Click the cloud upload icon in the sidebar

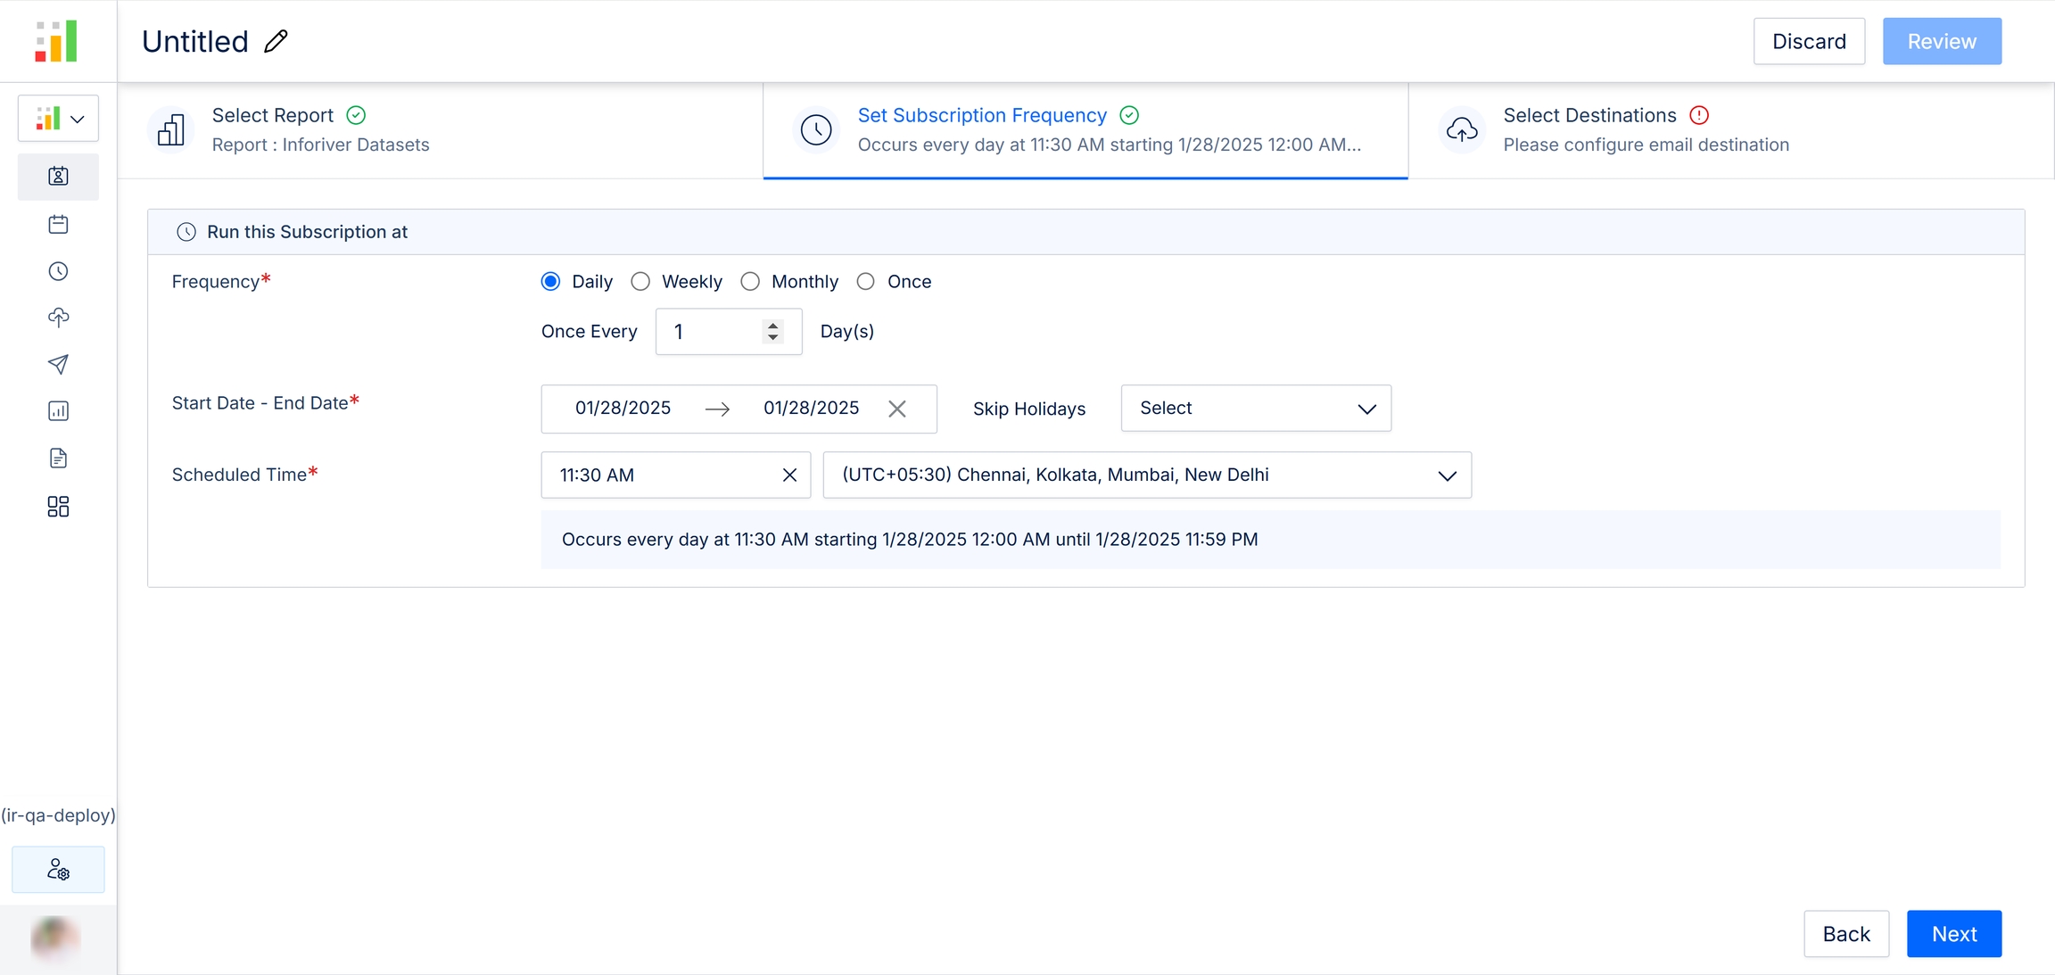coord(58,318)
